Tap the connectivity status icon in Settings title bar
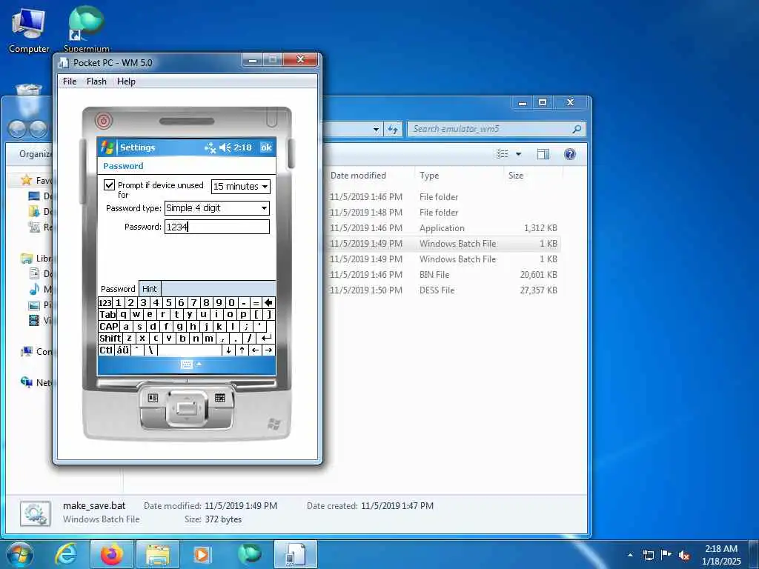 [210, 147]
